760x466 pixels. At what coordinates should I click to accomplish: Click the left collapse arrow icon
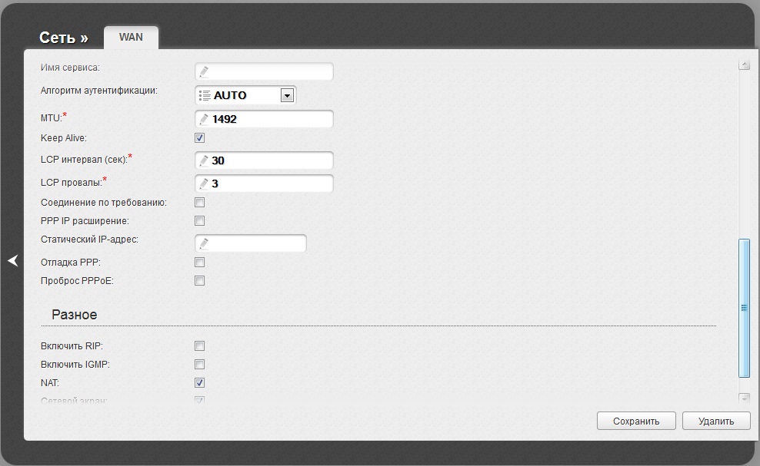pos(12,261)
